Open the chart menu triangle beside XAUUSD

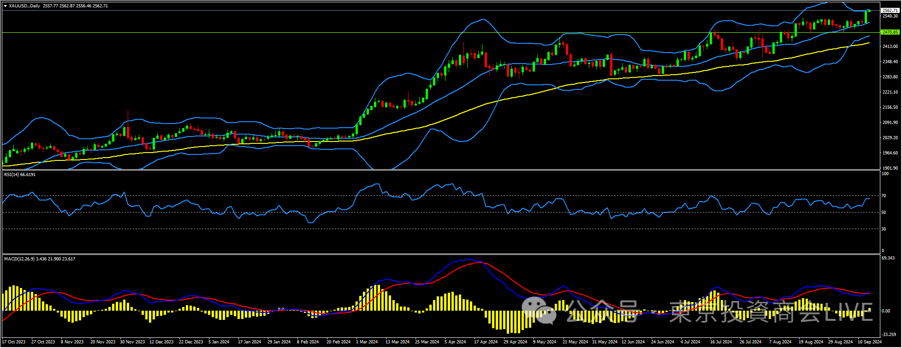click(5, 6)
